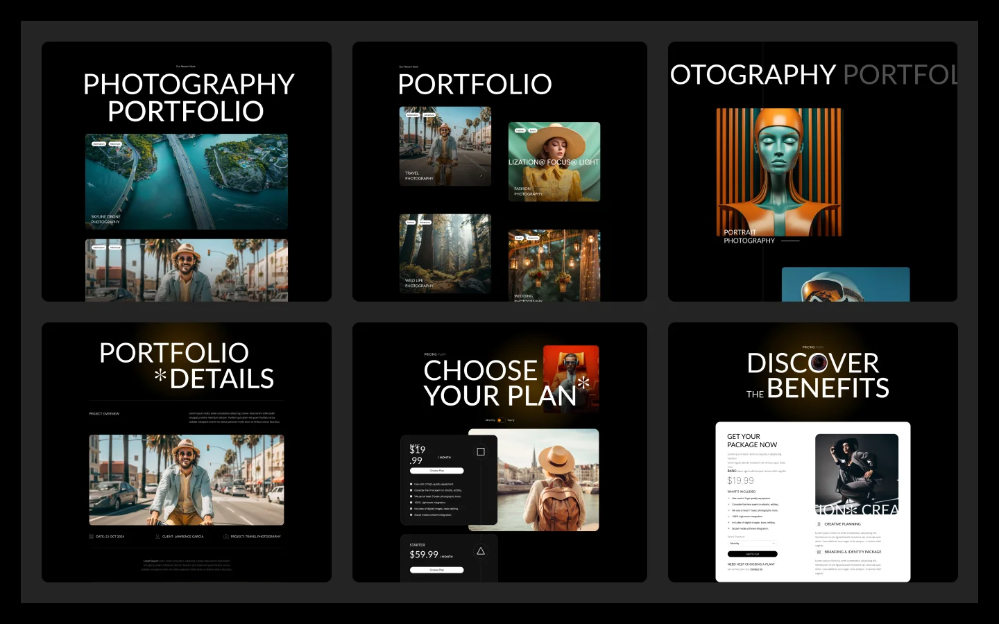
Task: Open the Monthly duration dropdown
Action: click(753, 544)
